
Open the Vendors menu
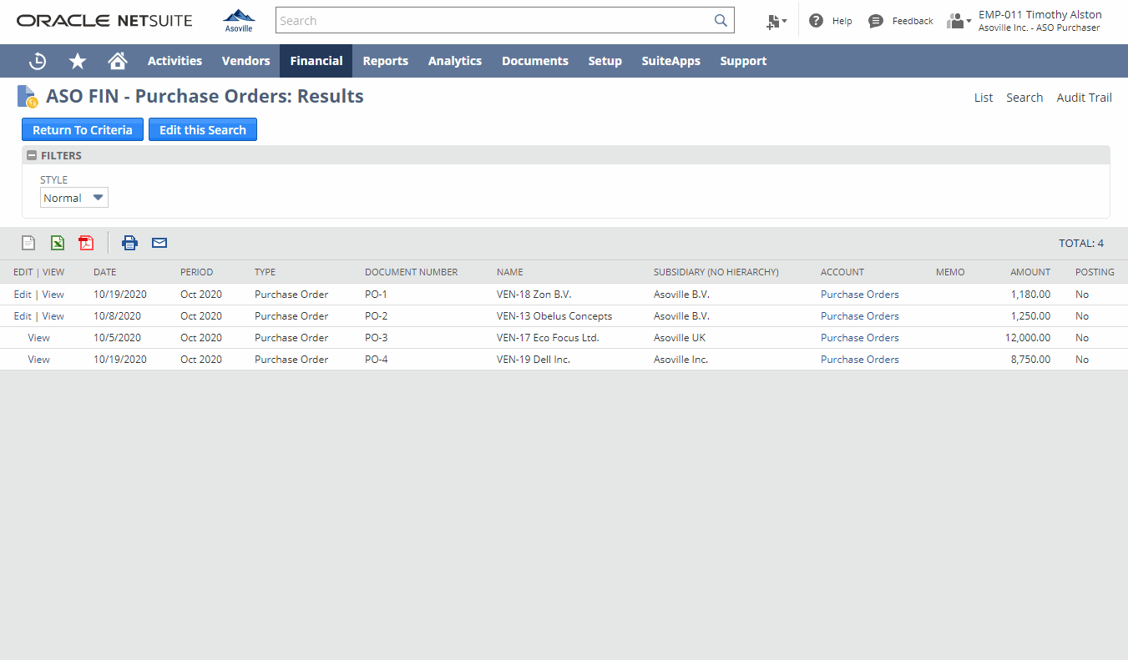(x=245, y=61)
